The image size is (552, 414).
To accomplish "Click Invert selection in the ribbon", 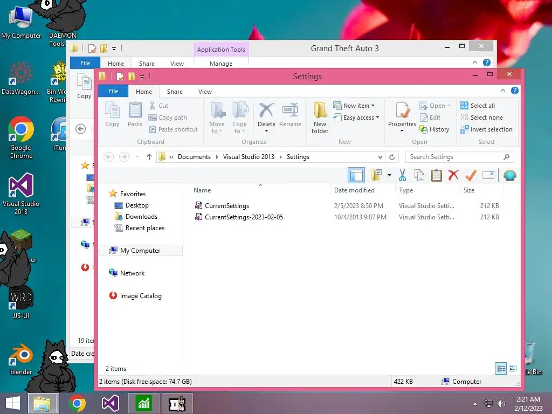I will tap(487, 129).
